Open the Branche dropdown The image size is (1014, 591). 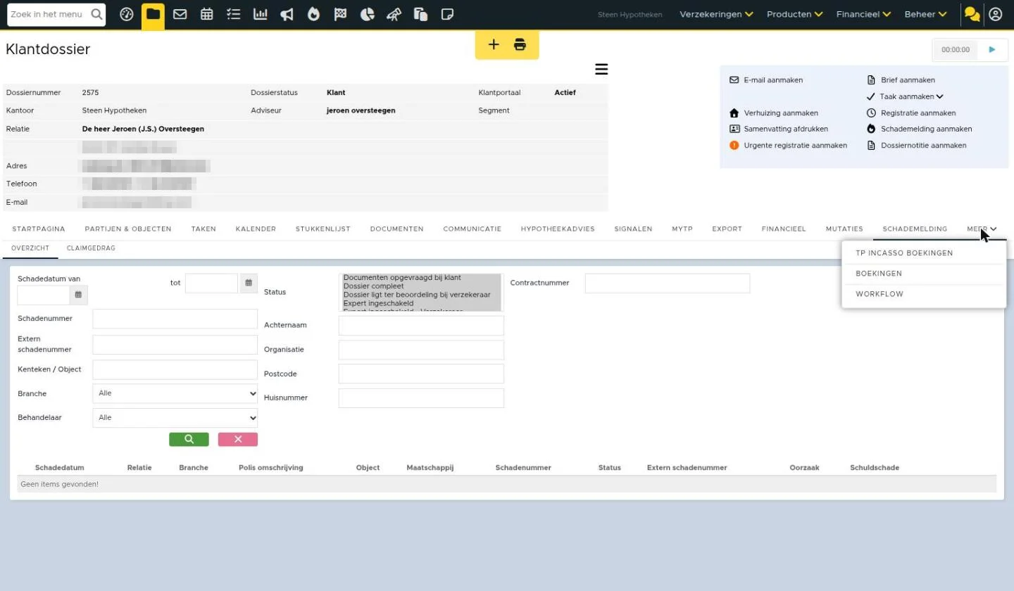(x=175, y=393)
